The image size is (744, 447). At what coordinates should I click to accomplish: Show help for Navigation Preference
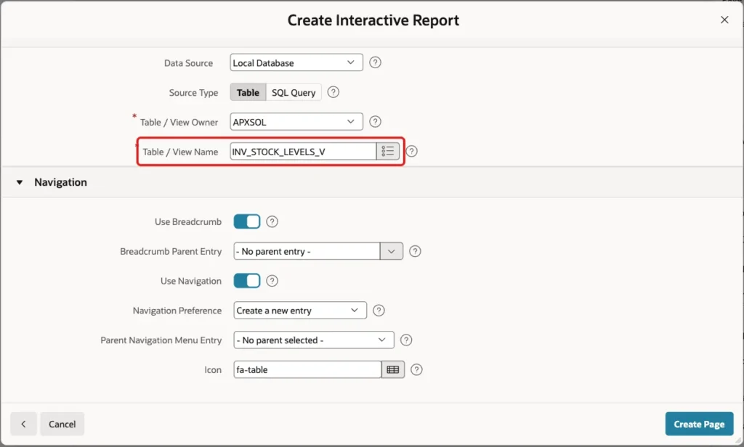379,311
